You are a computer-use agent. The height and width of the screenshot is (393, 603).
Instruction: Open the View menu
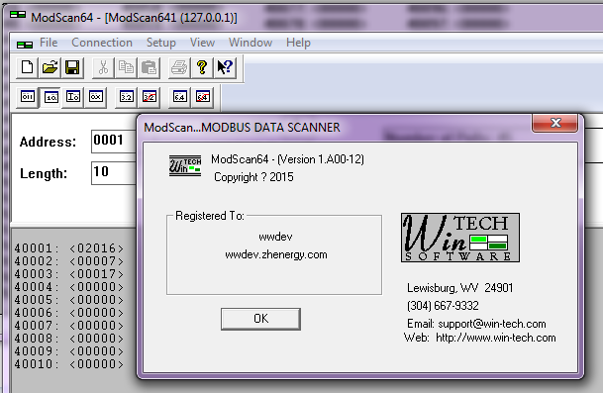tap(202, 43)
